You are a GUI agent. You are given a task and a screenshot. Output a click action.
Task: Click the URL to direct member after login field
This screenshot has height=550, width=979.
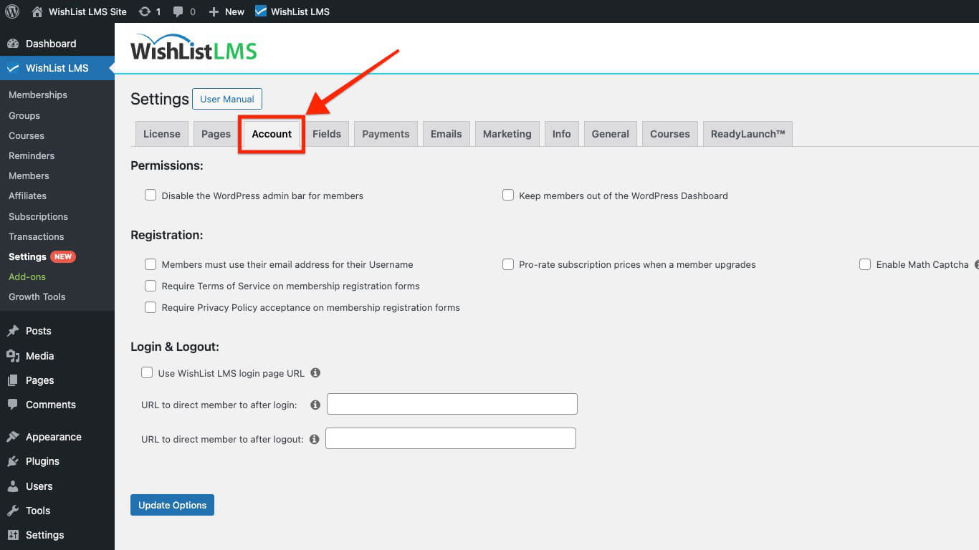click(x=452, y=403)
